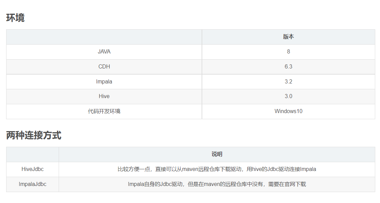Click the empty header cell above JAVA

104,37
